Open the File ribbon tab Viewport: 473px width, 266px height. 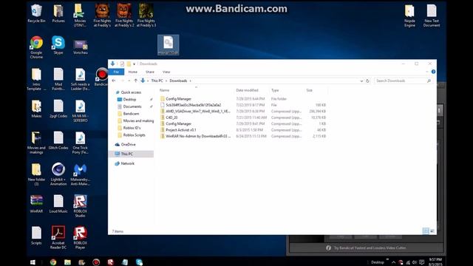click(116, 72)
